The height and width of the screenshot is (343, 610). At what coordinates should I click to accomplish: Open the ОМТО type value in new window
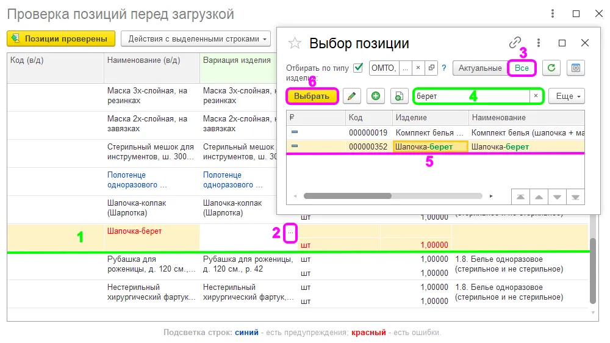point(431,68)
